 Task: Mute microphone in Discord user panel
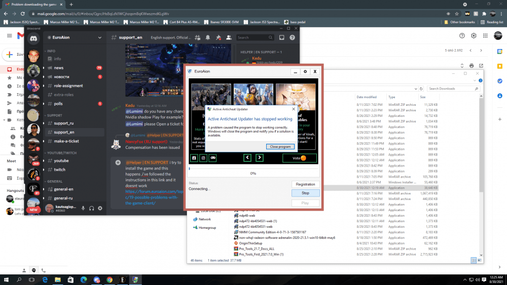(83, 208)
